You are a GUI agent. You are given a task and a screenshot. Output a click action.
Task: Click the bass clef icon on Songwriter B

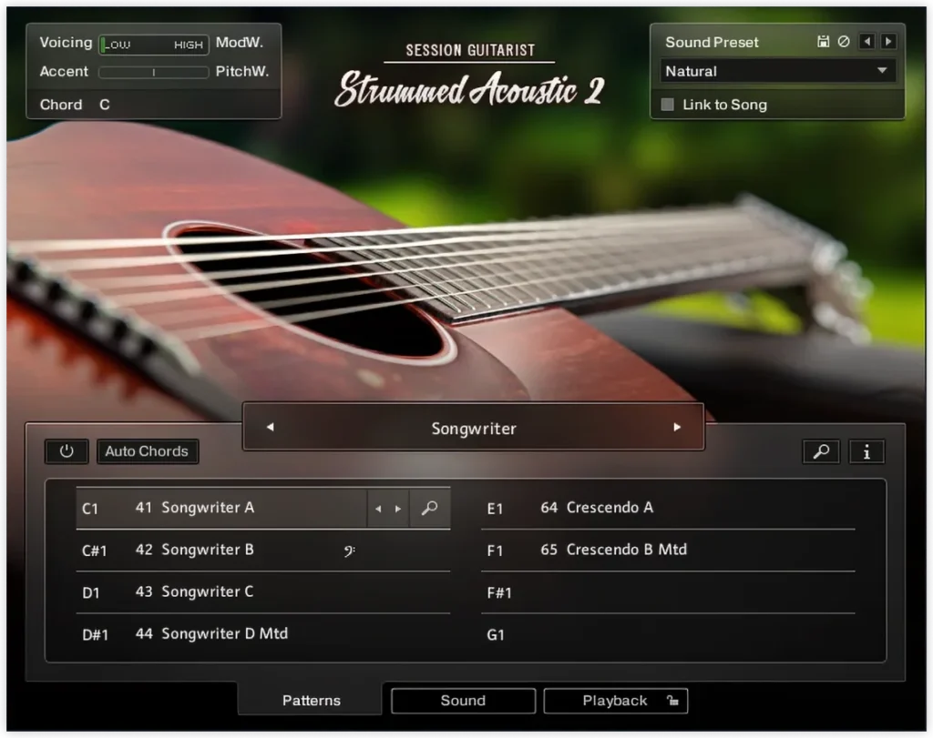[349, 551]
